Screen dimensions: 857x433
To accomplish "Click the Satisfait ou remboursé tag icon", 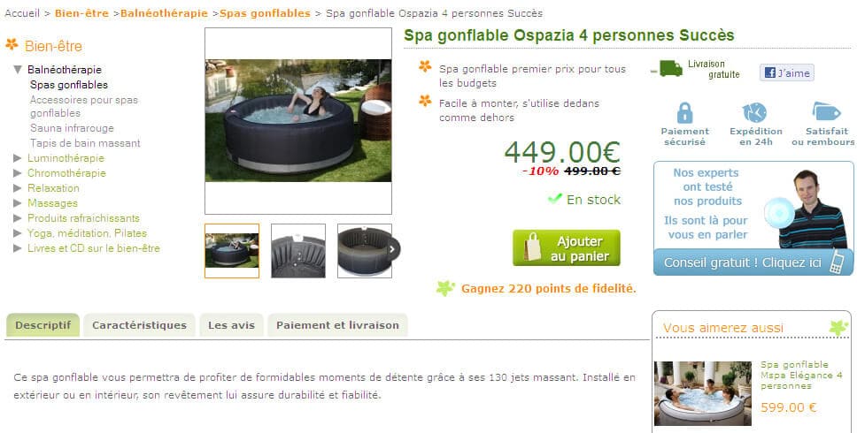I will [826, 111].
